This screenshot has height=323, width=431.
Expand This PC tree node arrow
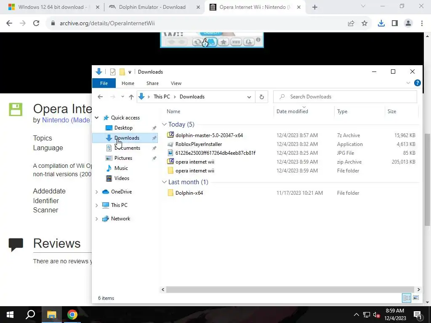click(97, 205)
